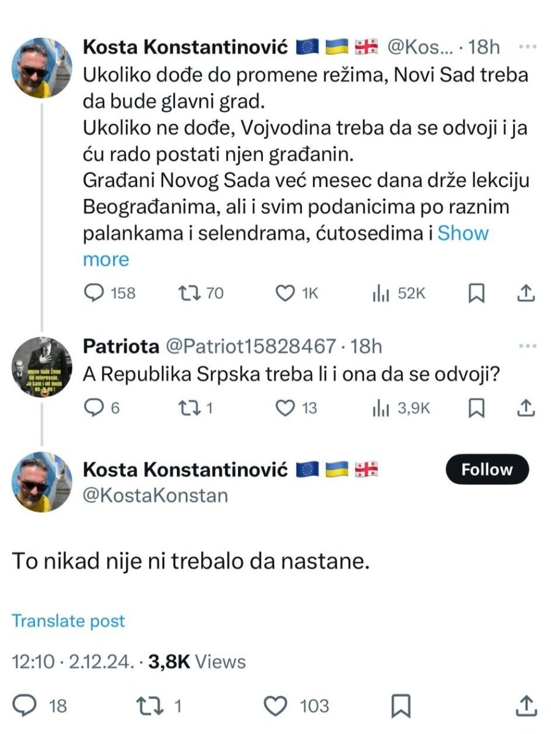Follow Kosta Konstantinović
The width and height of the screenshot is (551, 734).
tap(487, 470)
